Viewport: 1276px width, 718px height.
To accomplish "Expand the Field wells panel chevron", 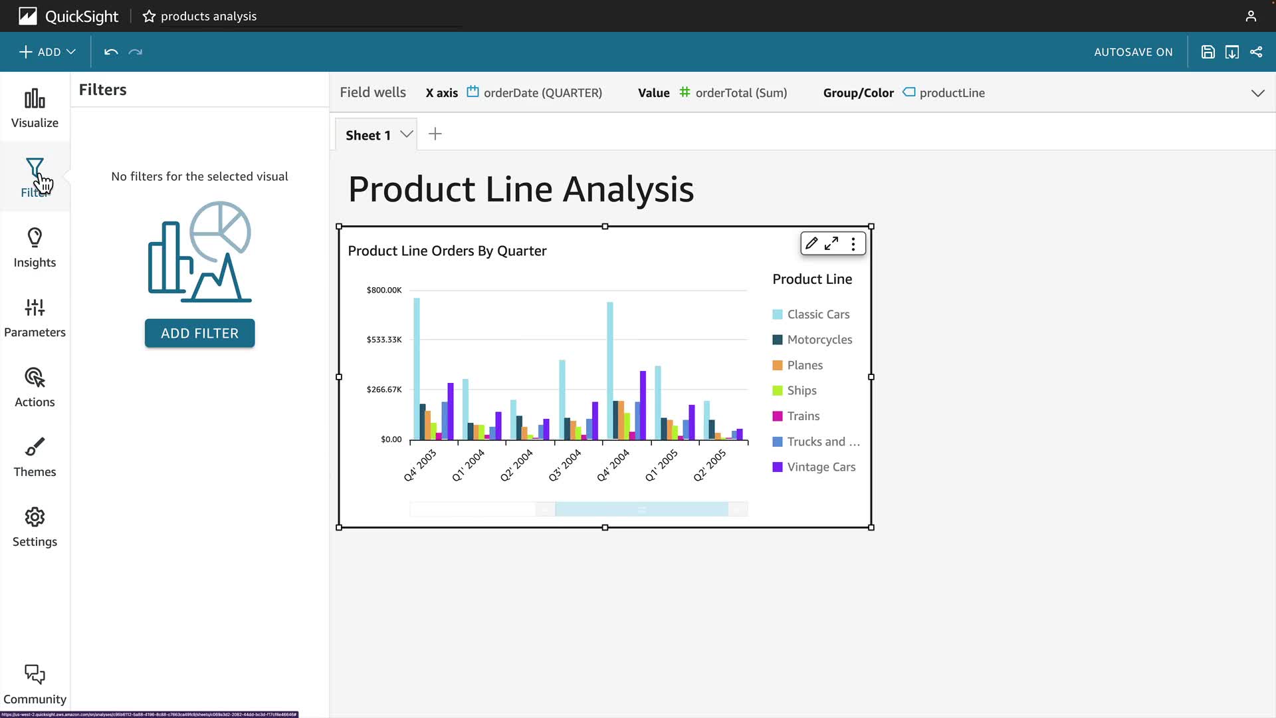I will tap(1257, 93).
